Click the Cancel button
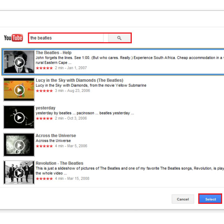Screen dimensions: 224x224 tap(183, 199)
